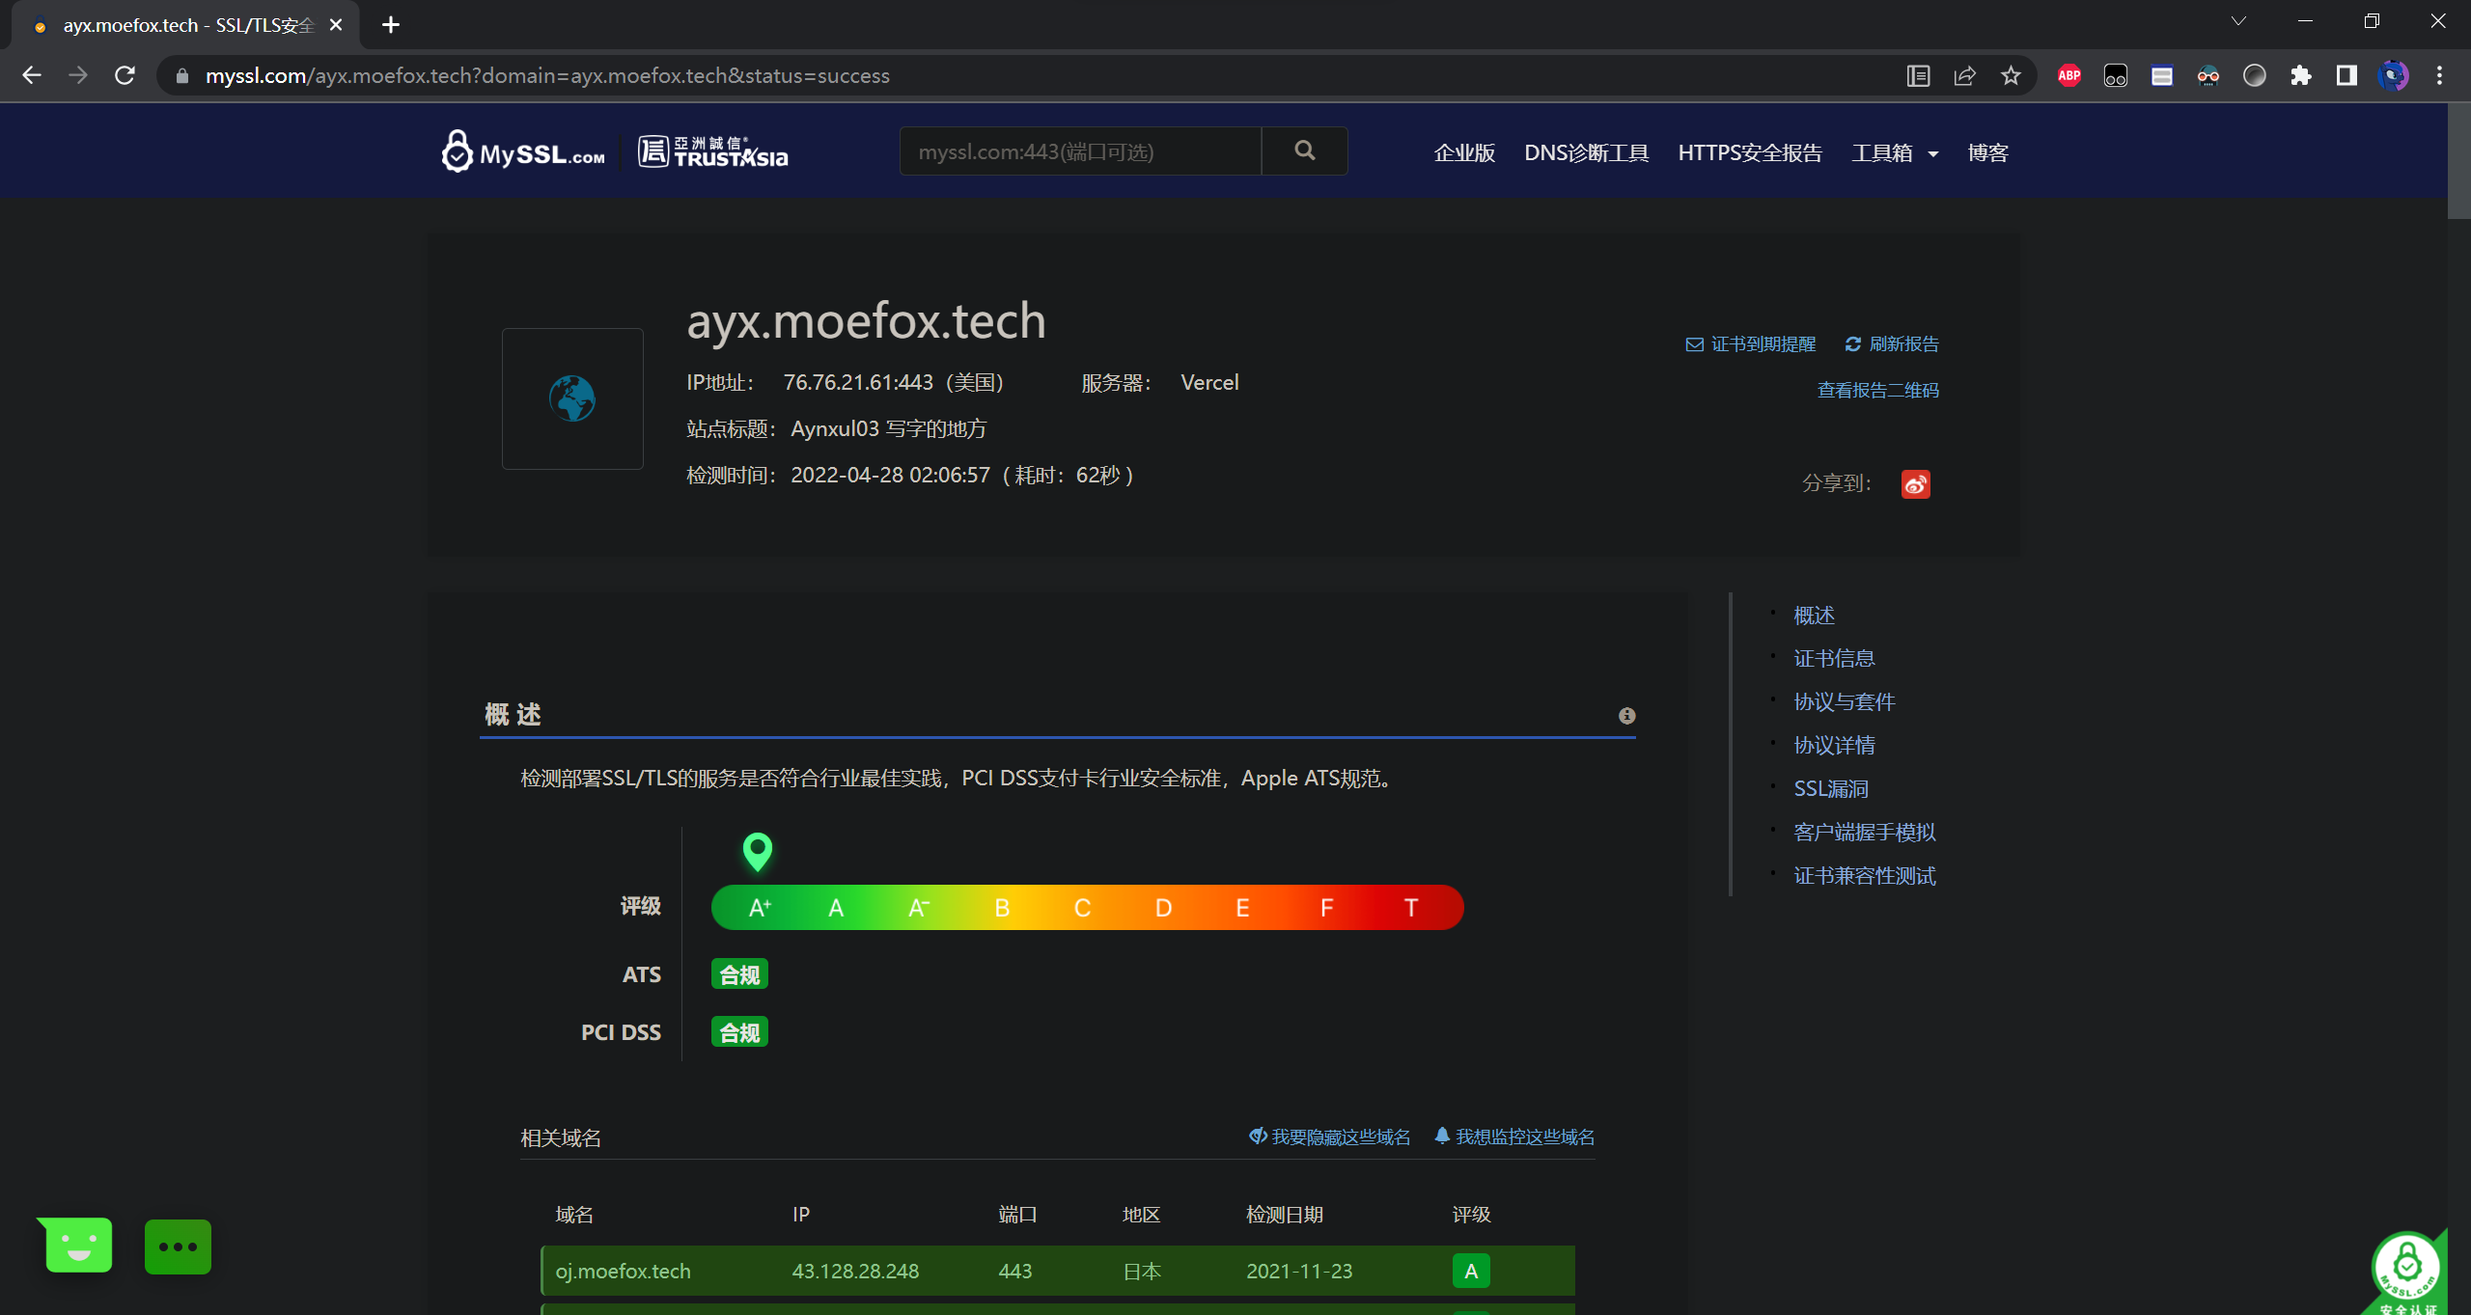The width and height of the screenshot is (2471, 1315).
Task: Click the green three-dots chat button
Action: coord(178,1247)
